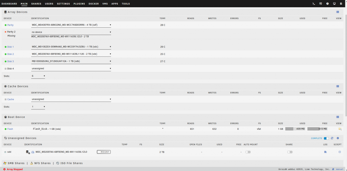Open the Disk 3 device dropdown

71,61
